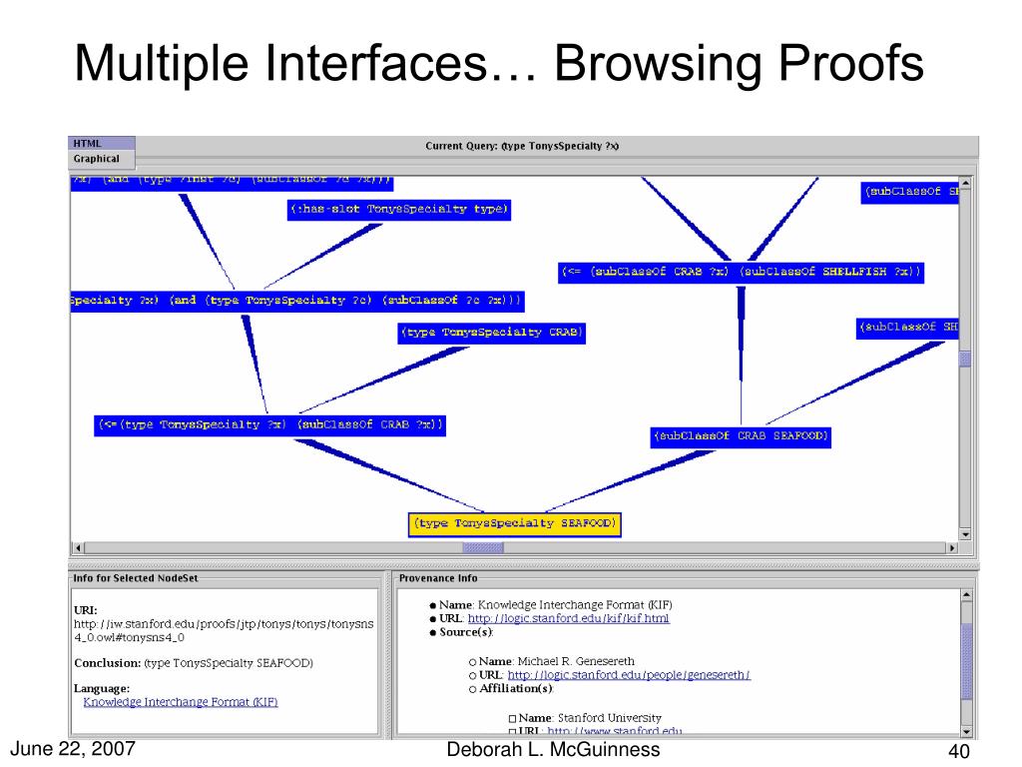Click the (subClassOf CRAB SEAFOOD) node
The height and width of the screenshot is (767, 1022).
(741, 436)
